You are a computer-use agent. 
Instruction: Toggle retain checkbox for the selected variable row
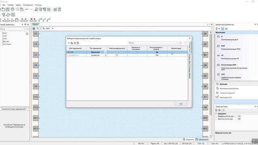(117, 52)
